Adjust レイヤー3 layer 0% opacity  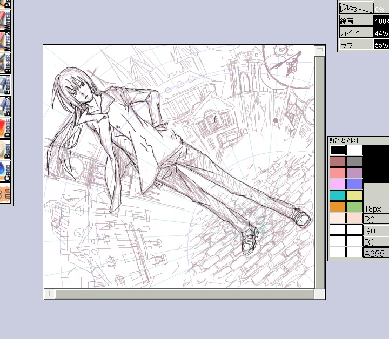pos(381,9)
